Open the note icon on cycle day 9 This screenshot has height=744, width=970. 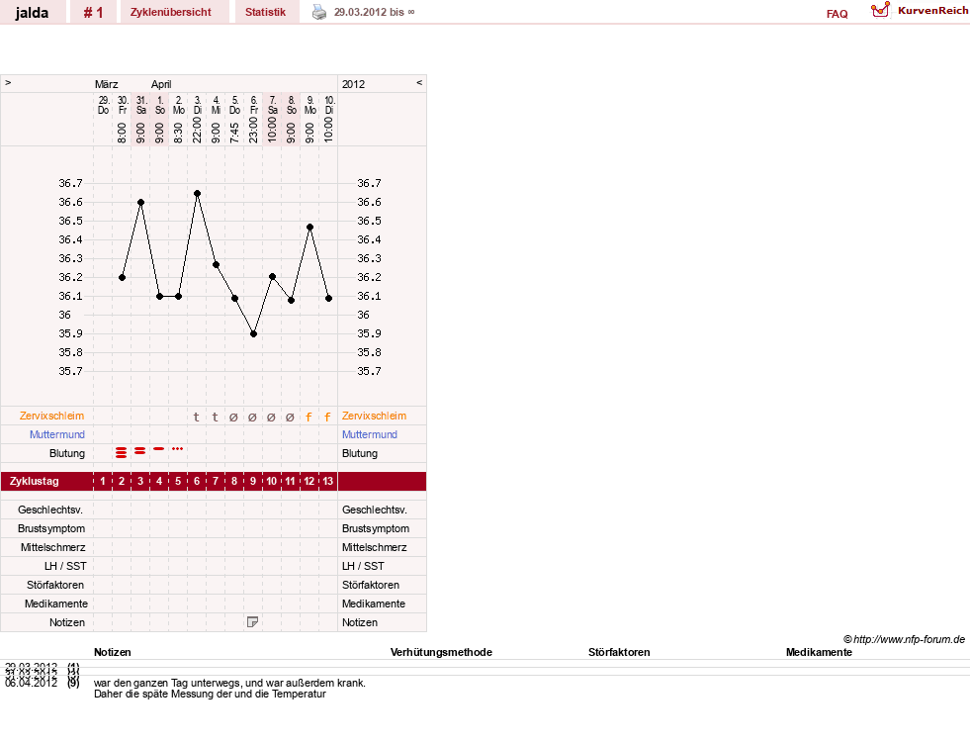[252, 622]
